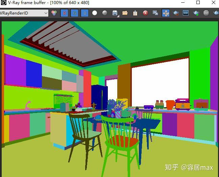Start render with green-arrow teapot
The width and height of the screenshot is (219, 177).
(x=196, y=13)
